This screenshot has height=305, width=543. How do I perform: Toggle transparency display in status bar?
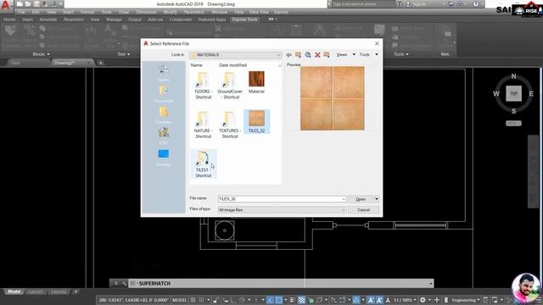302,300
